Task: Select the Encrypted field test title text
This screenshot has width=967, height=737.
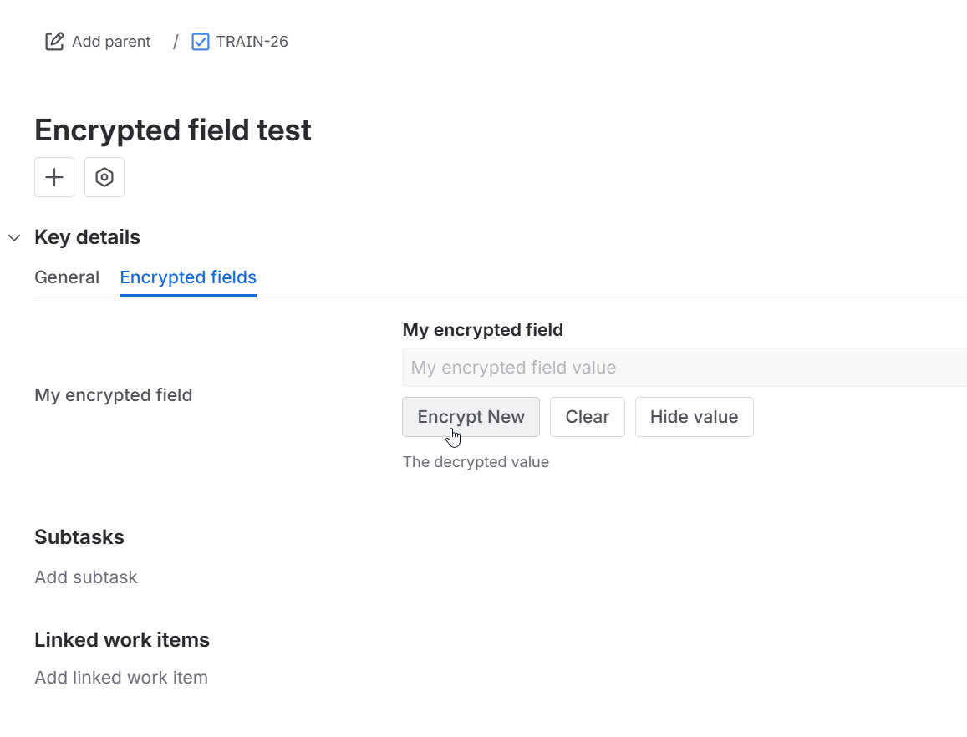Action: 172,130
